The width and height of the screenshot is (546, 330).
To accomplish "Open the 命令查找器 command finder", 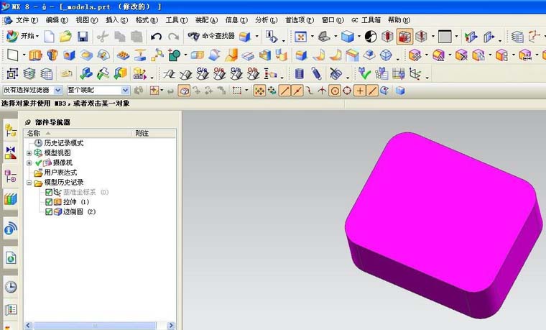I will point(211,36).
